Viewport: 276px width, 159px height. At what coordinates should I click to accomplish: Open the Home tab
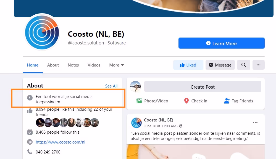[33, 65]
